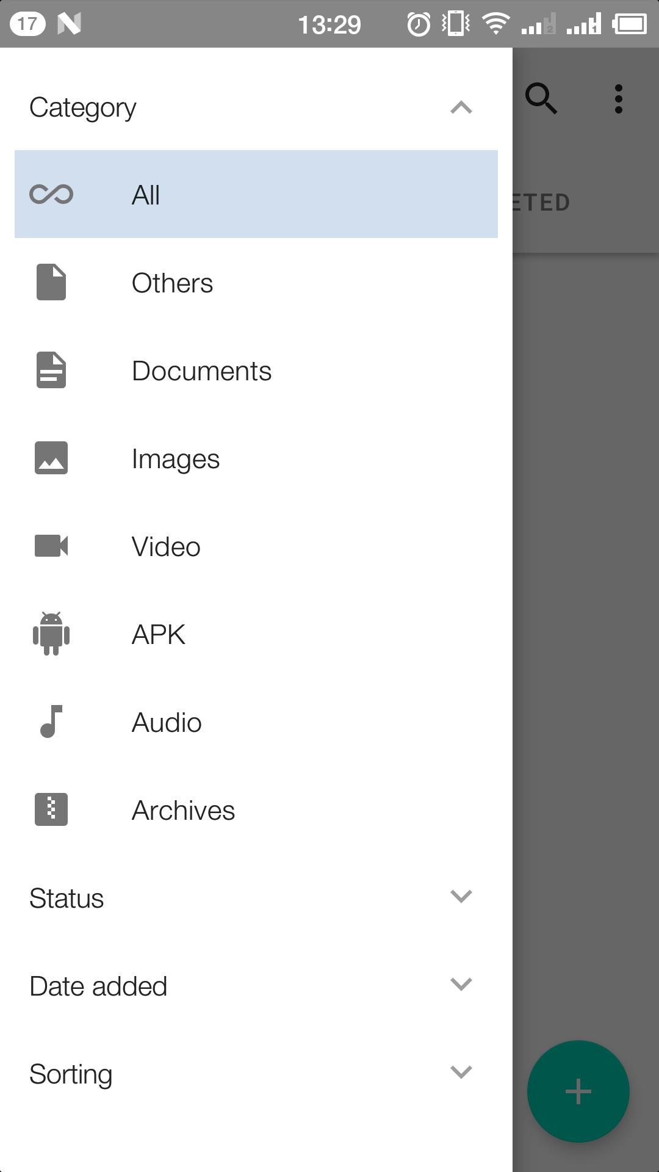The width and height of the screenshot is (659, 1172).
Task: Tap the Date added header text
Action: click(98, 986)
